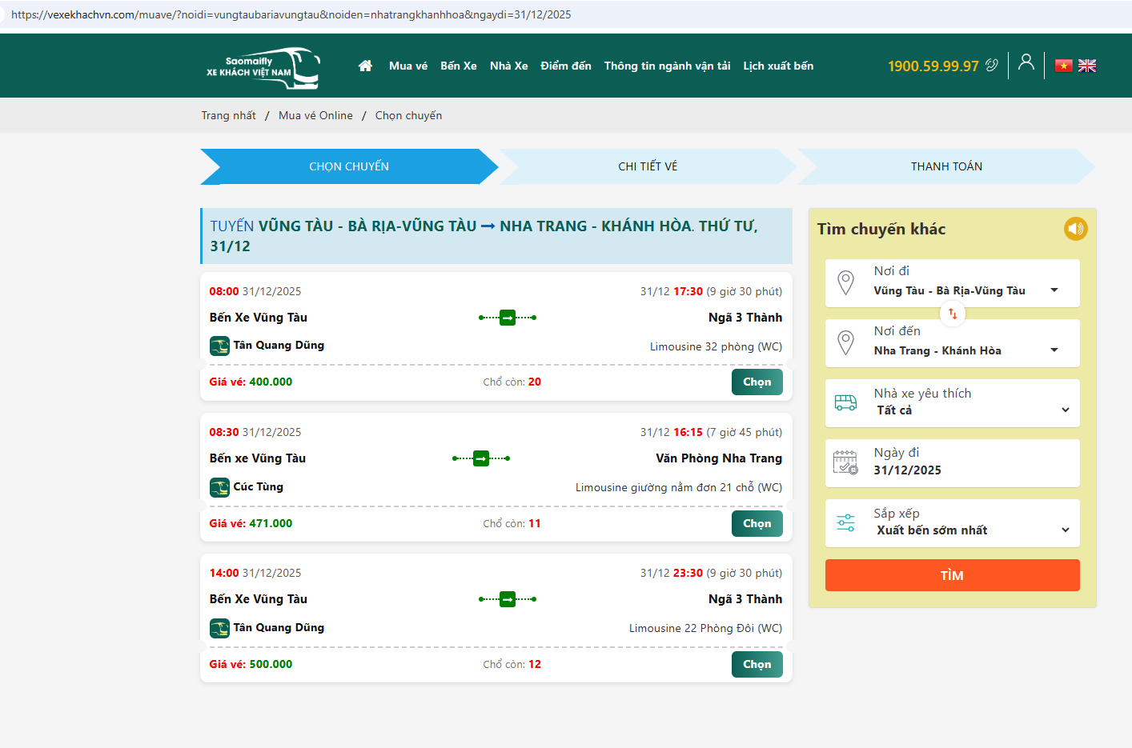Click the Mua vé Online breadcrumb link
This screenshot has width=1132, height=748.
[x=315, y=115]
